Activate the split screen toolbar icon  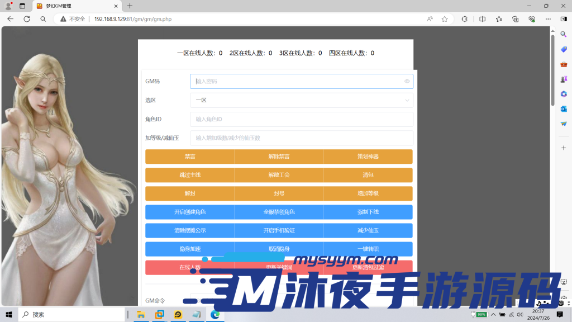(483, 18)
